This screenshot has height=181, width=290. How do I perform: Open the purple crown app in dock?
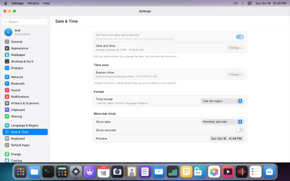click(x=90, y=172)
